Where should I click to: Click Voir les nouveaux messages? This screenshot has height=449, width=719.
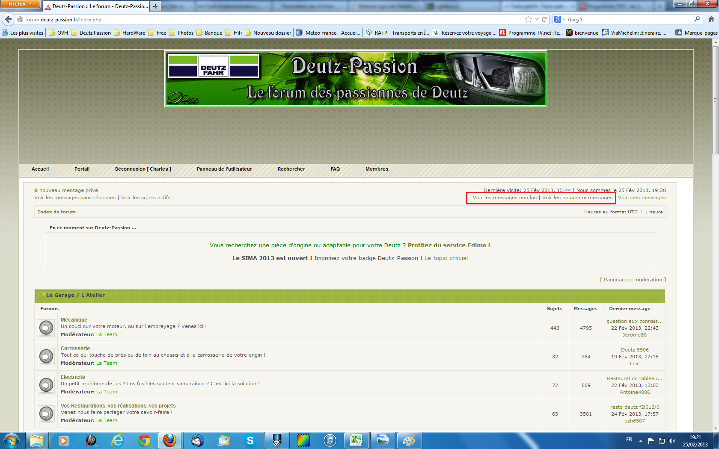pos(577,198)
